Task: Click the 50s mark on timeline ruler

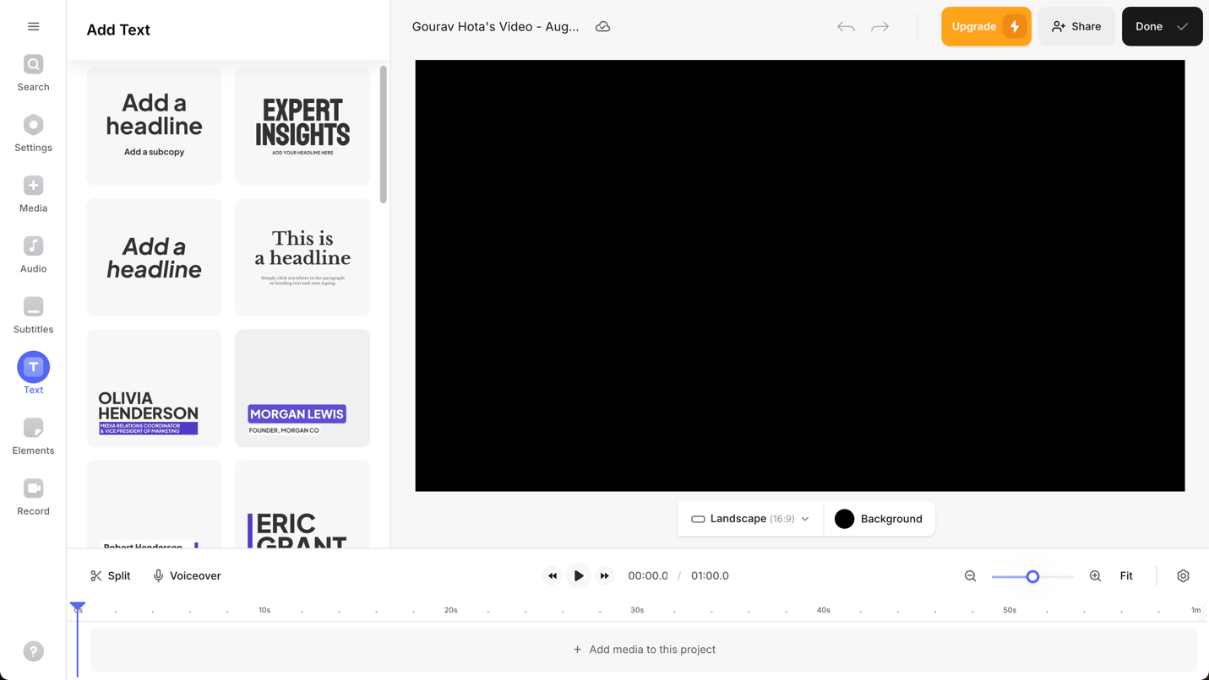Action: click(1010, 610)
